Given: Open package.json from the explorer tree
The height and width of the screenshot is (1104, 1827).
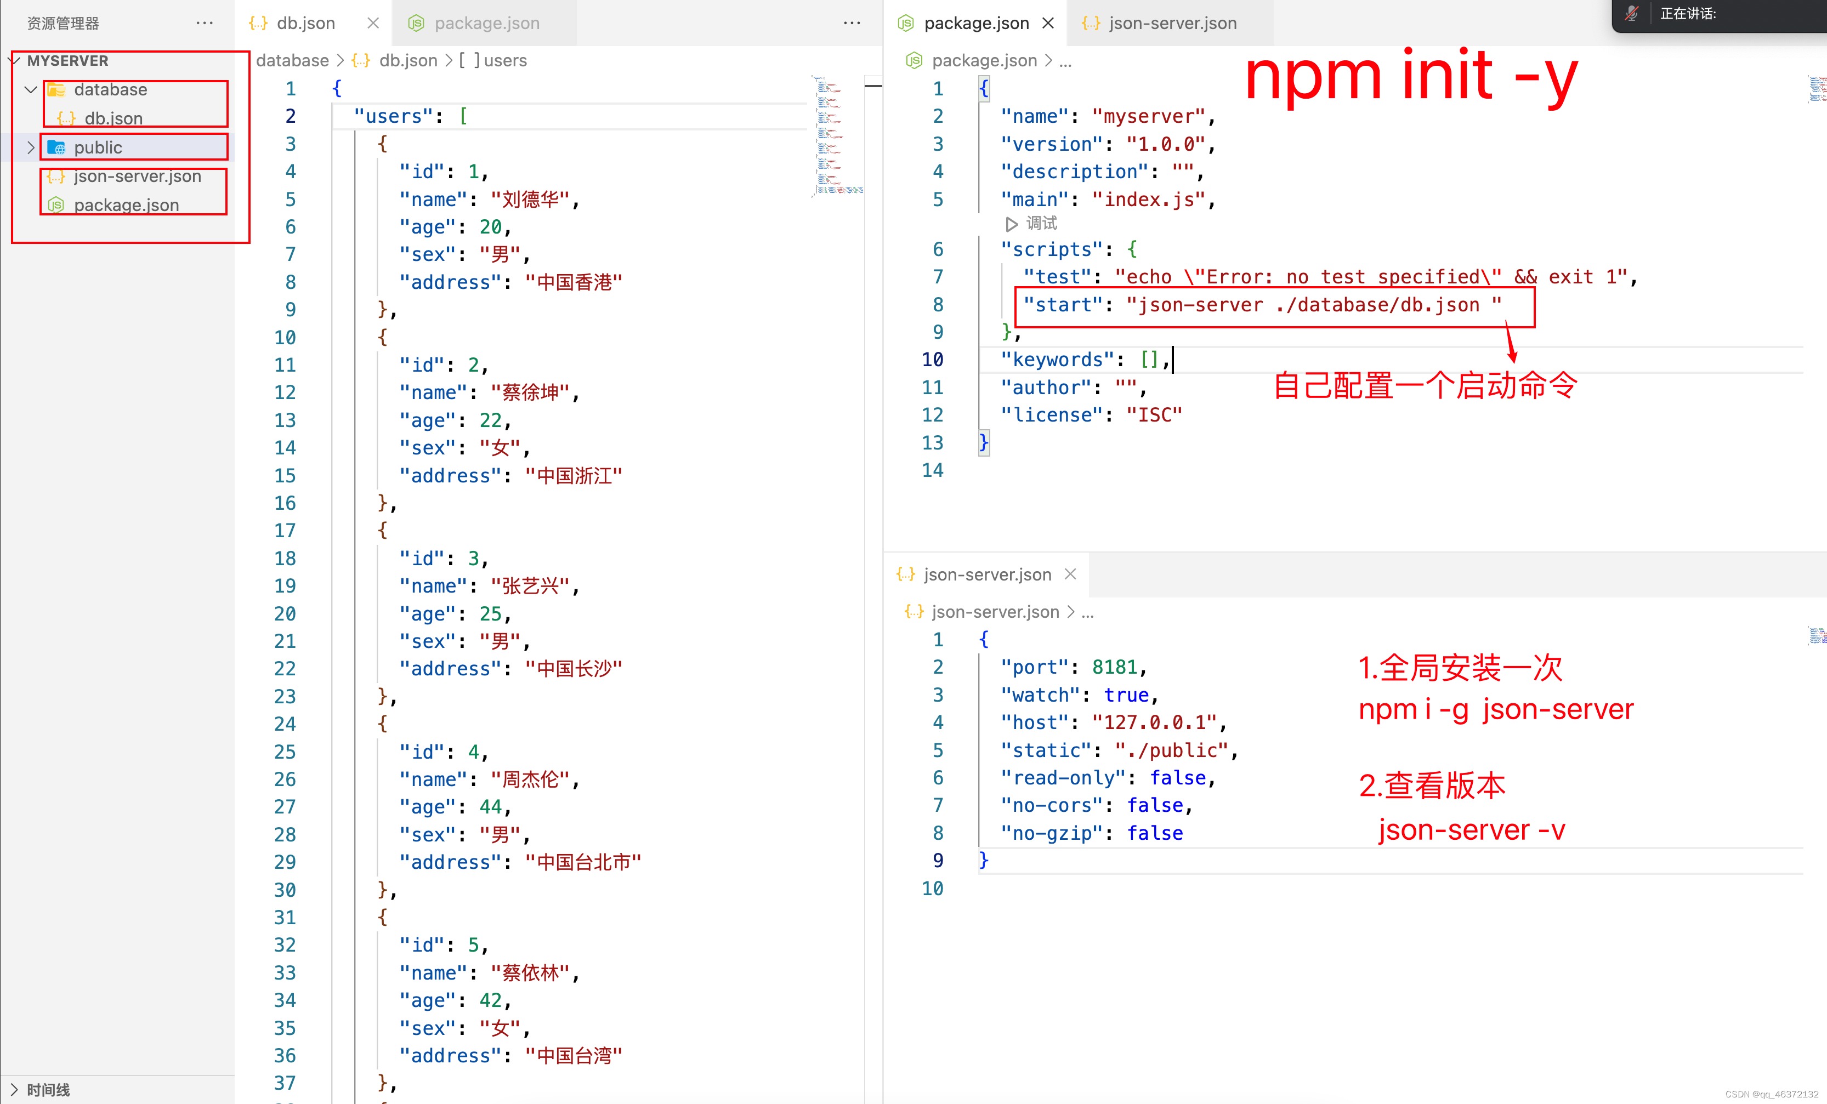Looking at the screenshot, I should click(126, 206).
